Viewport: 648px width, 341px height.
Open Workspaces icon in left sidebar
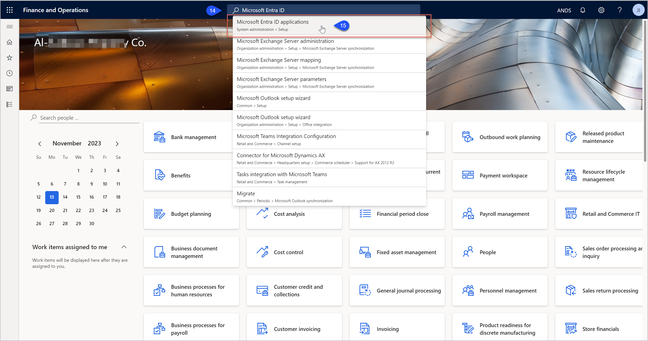point(10,89)
